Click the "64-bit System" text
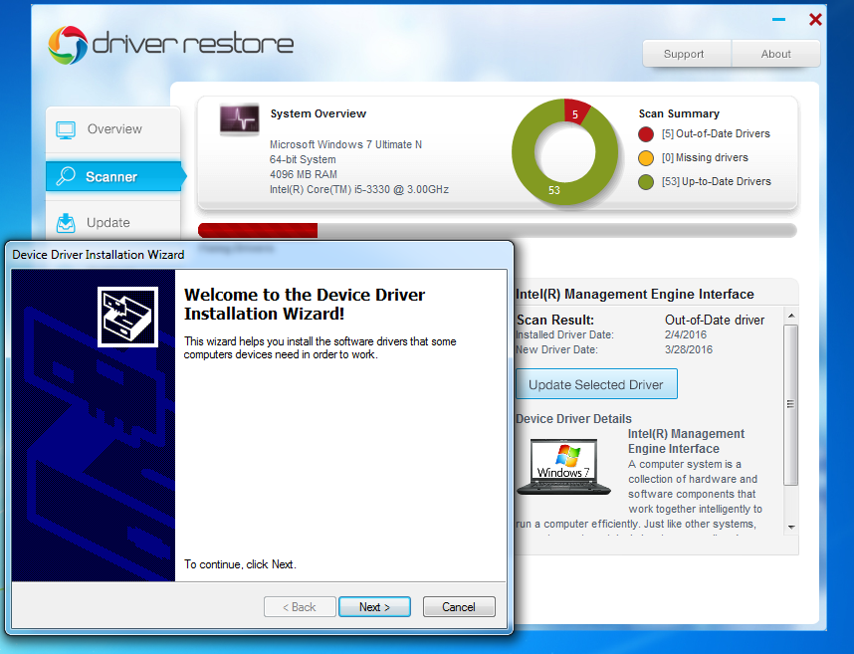Image resolution: width=854 pixels, height=654 pixels. point(303,159)
